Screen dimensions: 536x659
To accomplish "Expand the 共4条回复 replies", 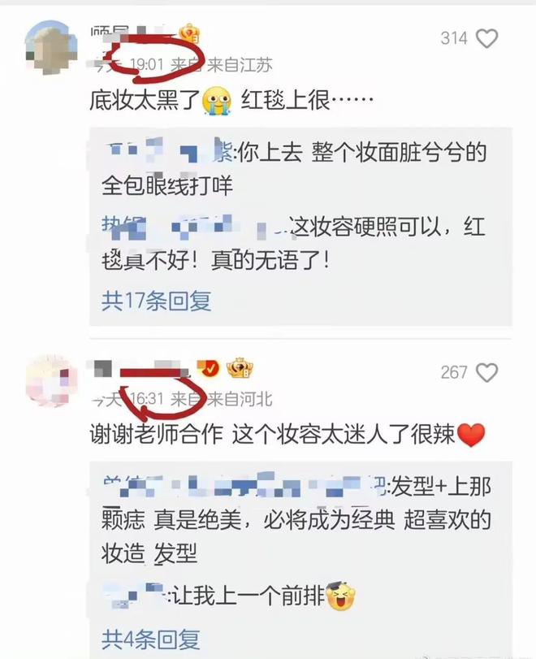I will (x=151, y=639).
